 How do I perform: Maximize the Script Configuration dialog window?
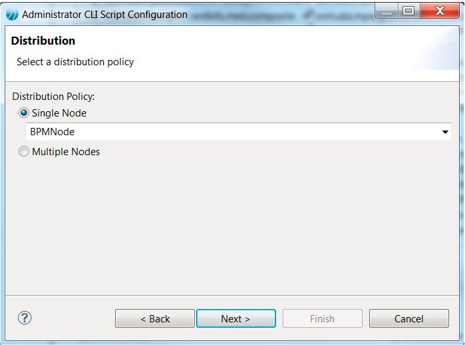coord(408,10)
